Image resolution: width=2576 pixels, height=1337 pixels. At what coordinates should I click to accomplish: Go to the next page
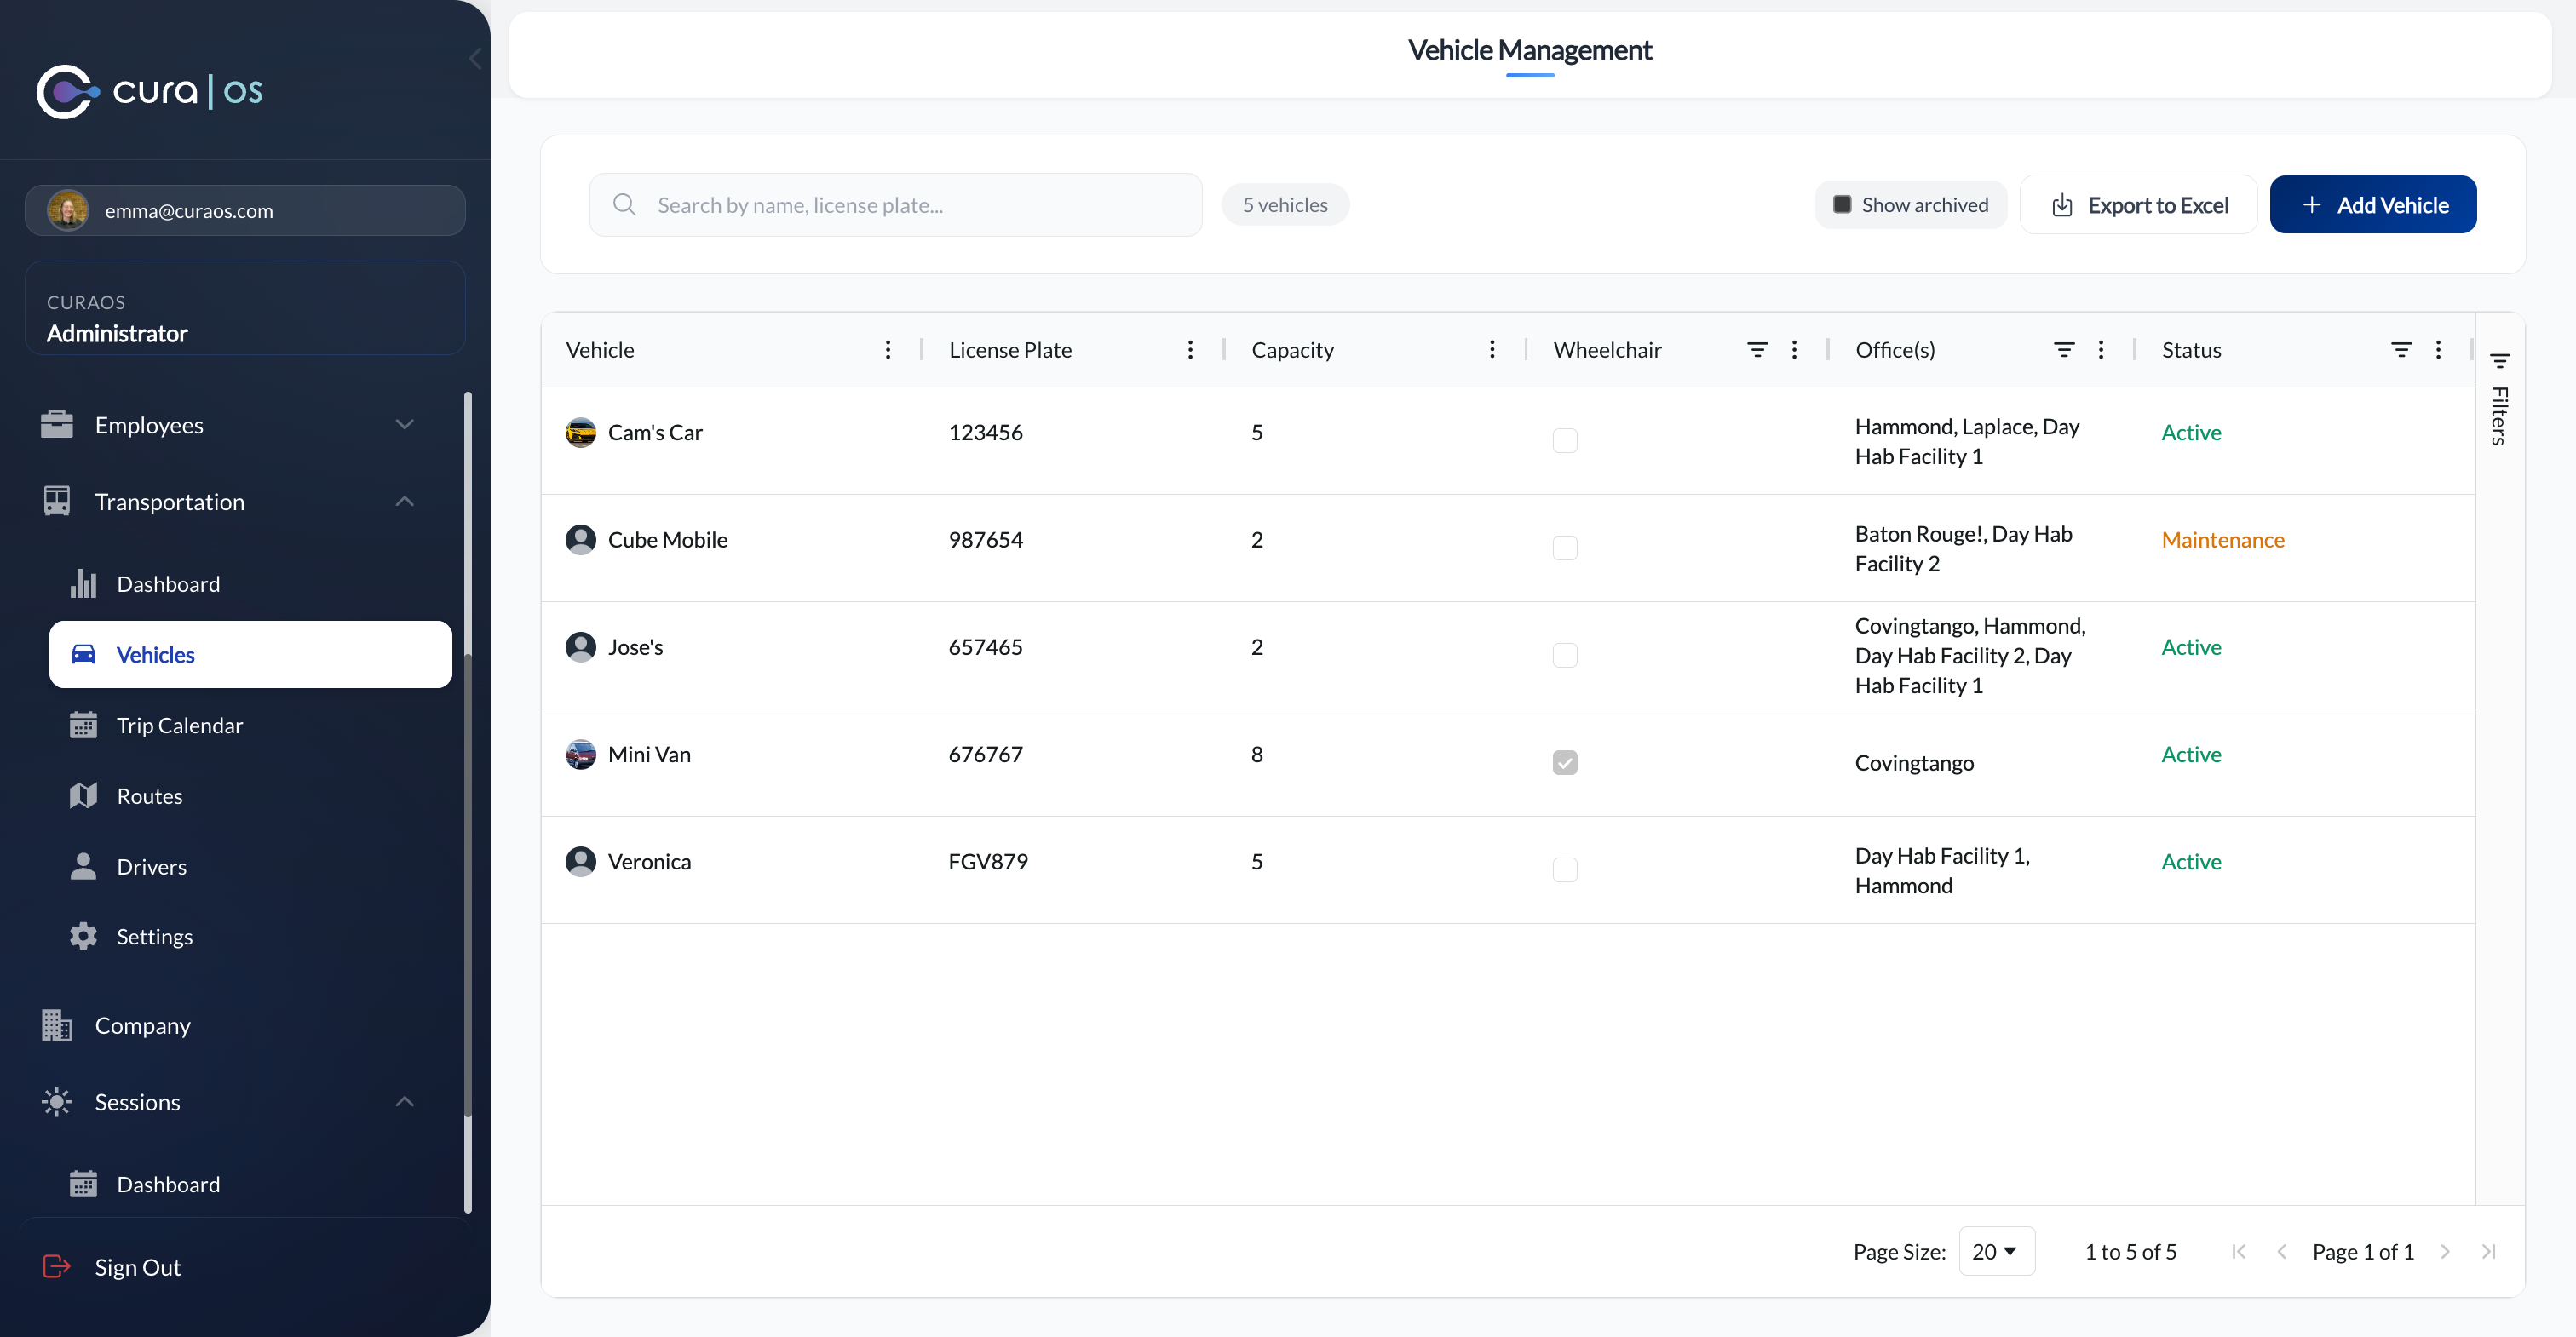click(x=2444, y=1251)
